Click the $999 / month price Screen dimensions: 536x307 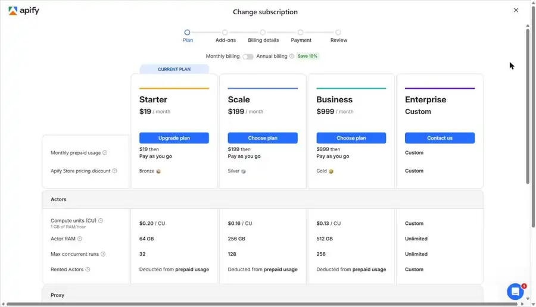coord(335,111)
